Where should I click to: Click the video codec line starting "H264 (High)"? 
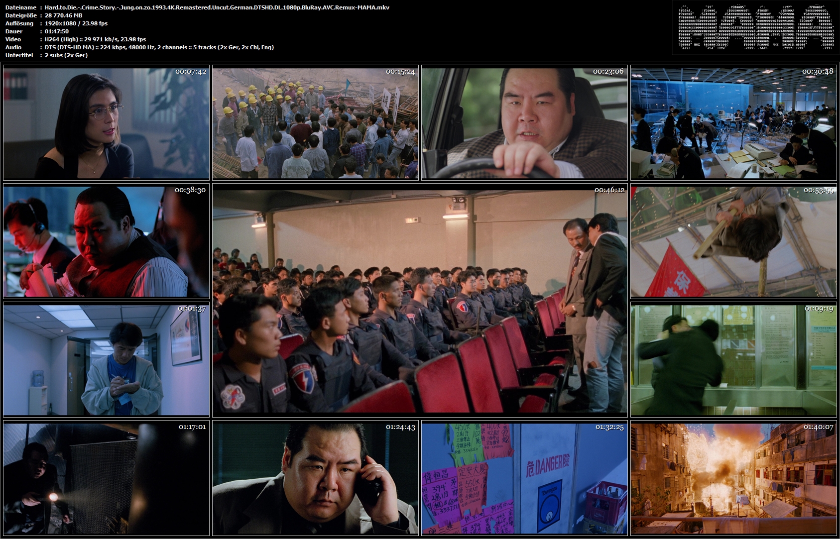click(x=96, y=39)
